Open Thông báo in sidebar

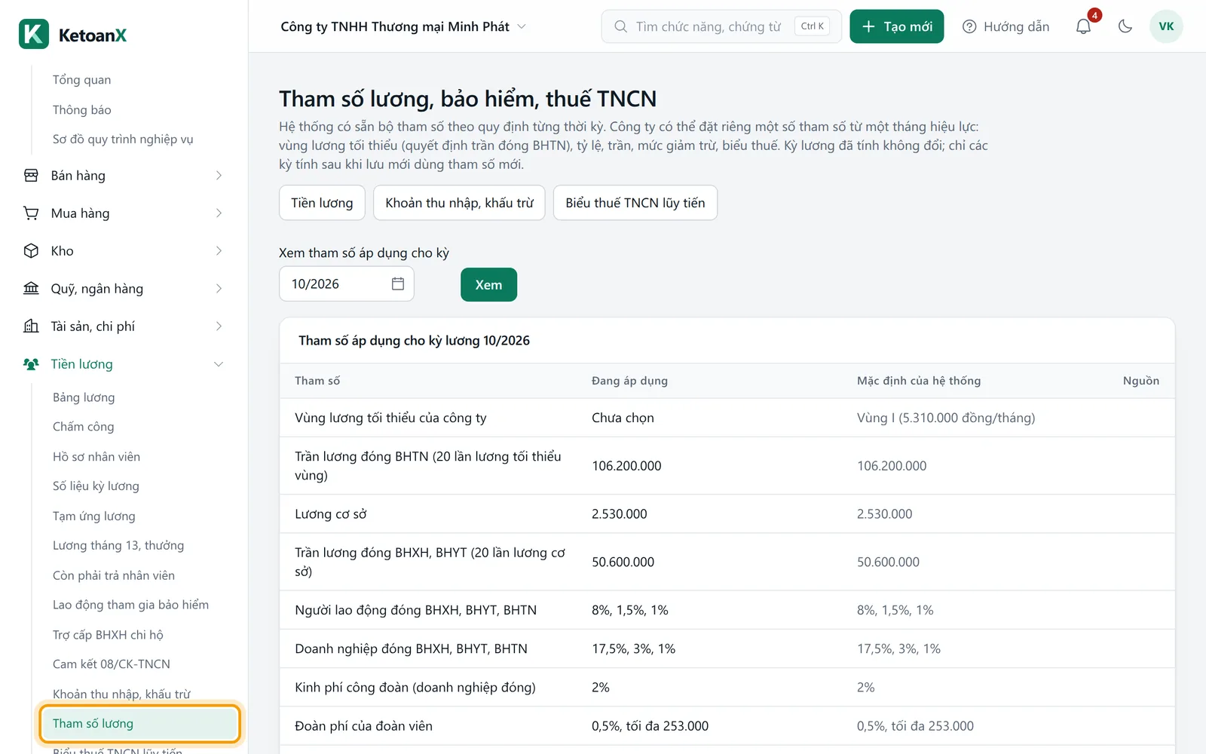tap(81, 110)
